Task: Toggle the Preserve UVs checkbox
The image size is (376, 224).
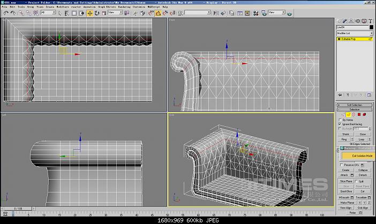Action: pos(341,165)
